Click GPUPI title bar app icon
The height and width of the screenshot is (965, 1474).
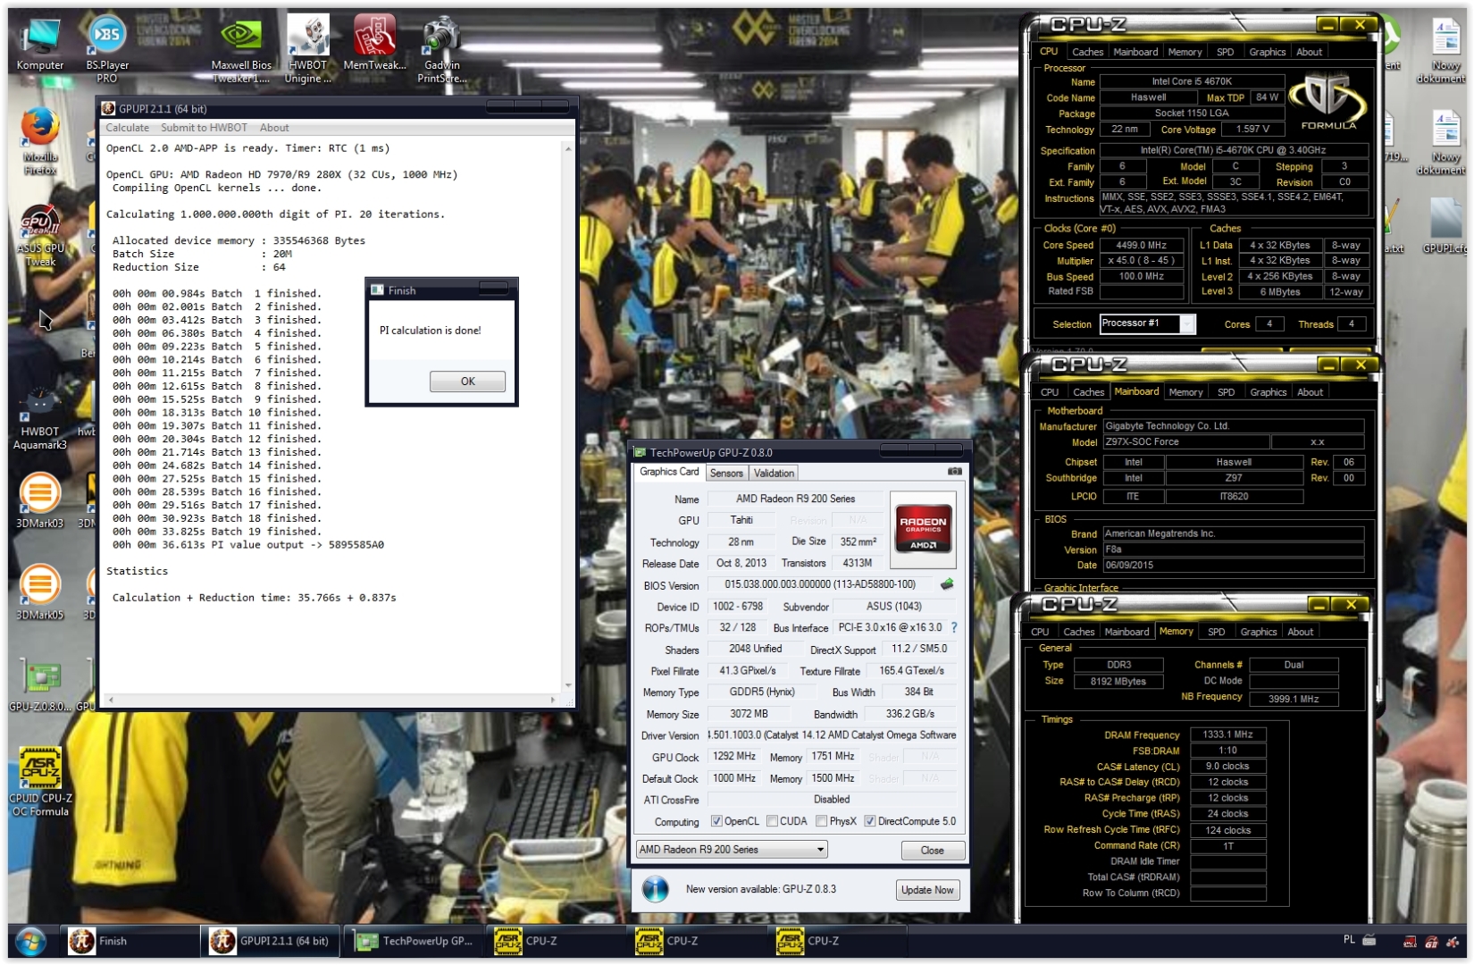(108, 108)
